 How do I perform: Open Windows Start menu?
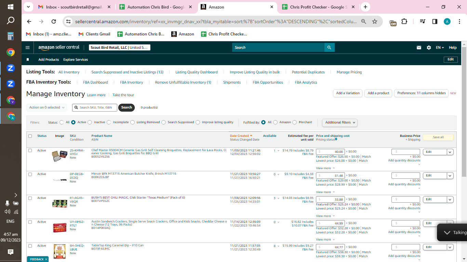11,7
